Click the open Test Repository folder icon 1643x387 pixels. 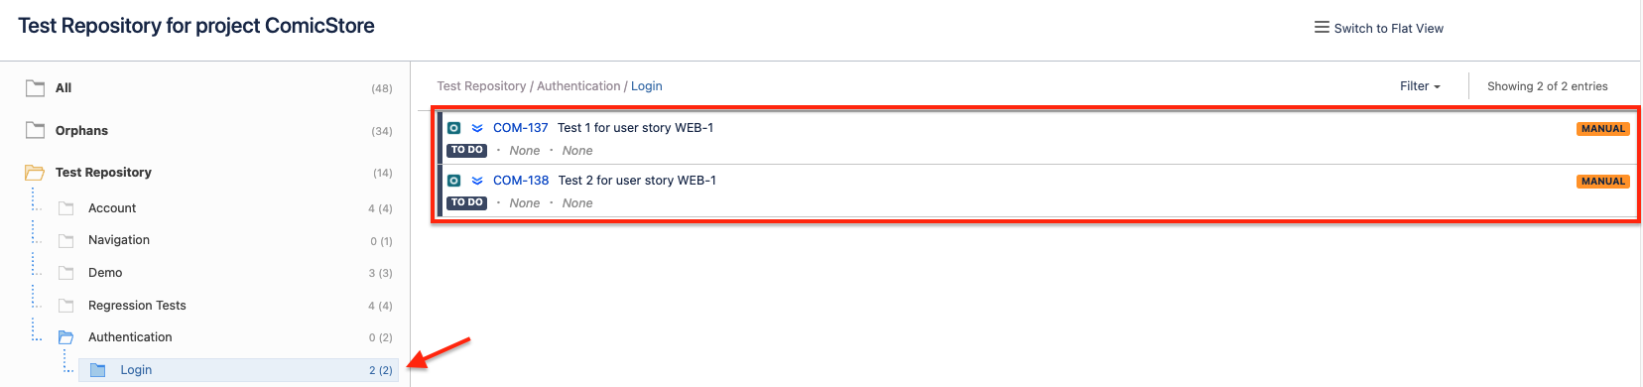(x=35, y=173)
